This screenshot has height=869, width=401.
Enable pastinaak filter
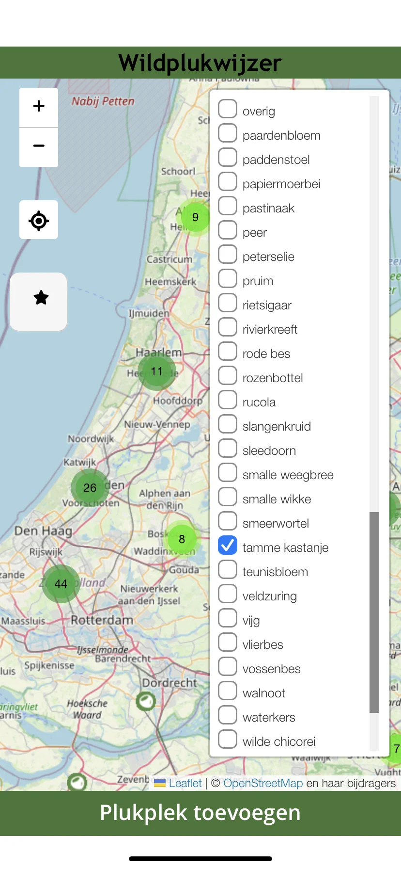coord(228,206)
